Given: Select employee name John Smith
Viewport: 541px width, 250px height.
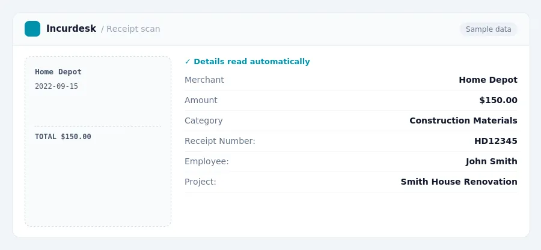Looking at the screenshot, I should (491, 161).
